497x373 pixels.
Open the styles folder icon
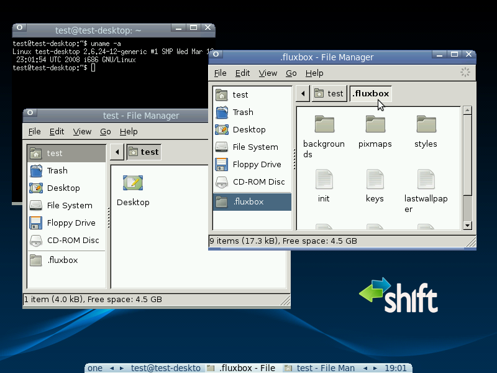click(x=426, y=124)
